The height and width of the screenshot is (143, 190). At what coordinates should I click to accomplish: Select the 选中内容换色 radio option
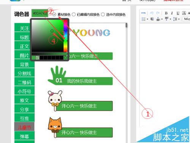[103, 14]
